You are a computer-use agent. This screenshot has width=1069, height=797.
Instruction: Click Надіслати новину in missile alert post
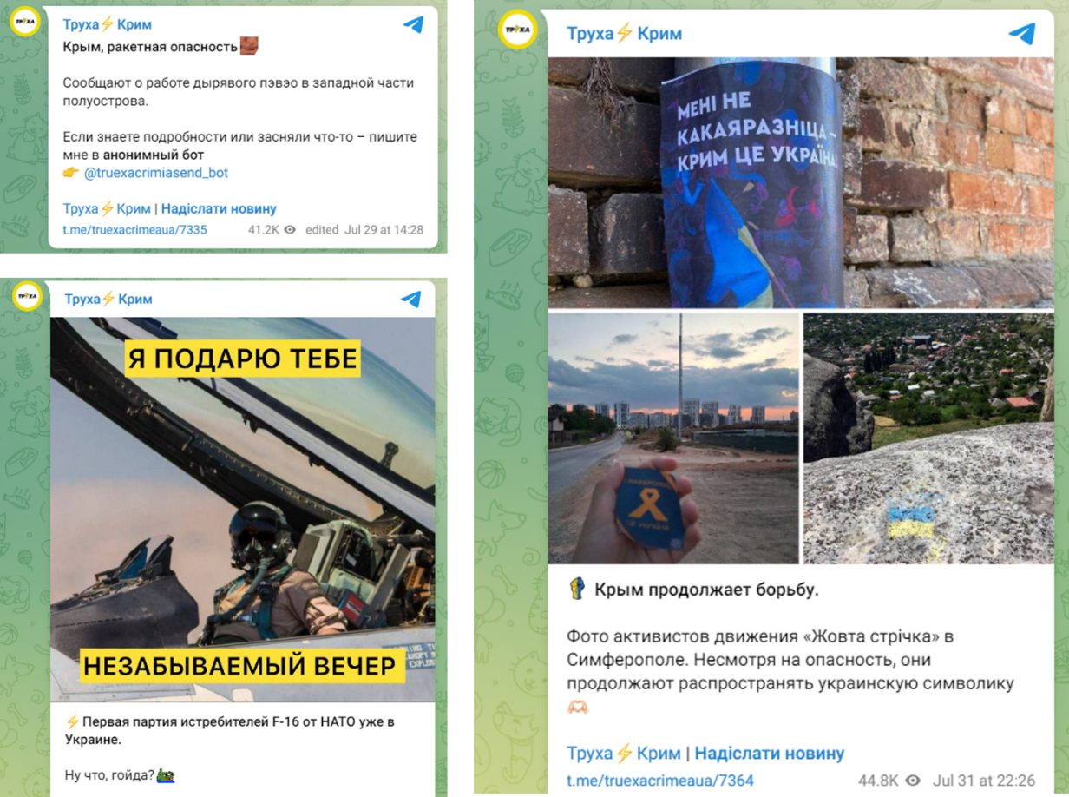(219, 208)
